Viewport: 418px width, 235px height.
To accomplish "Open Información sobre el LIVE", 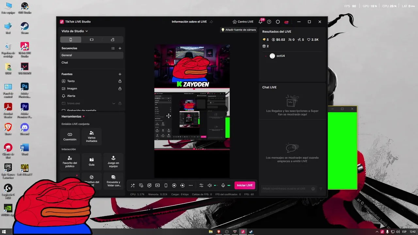I will [x=189, y=22].
